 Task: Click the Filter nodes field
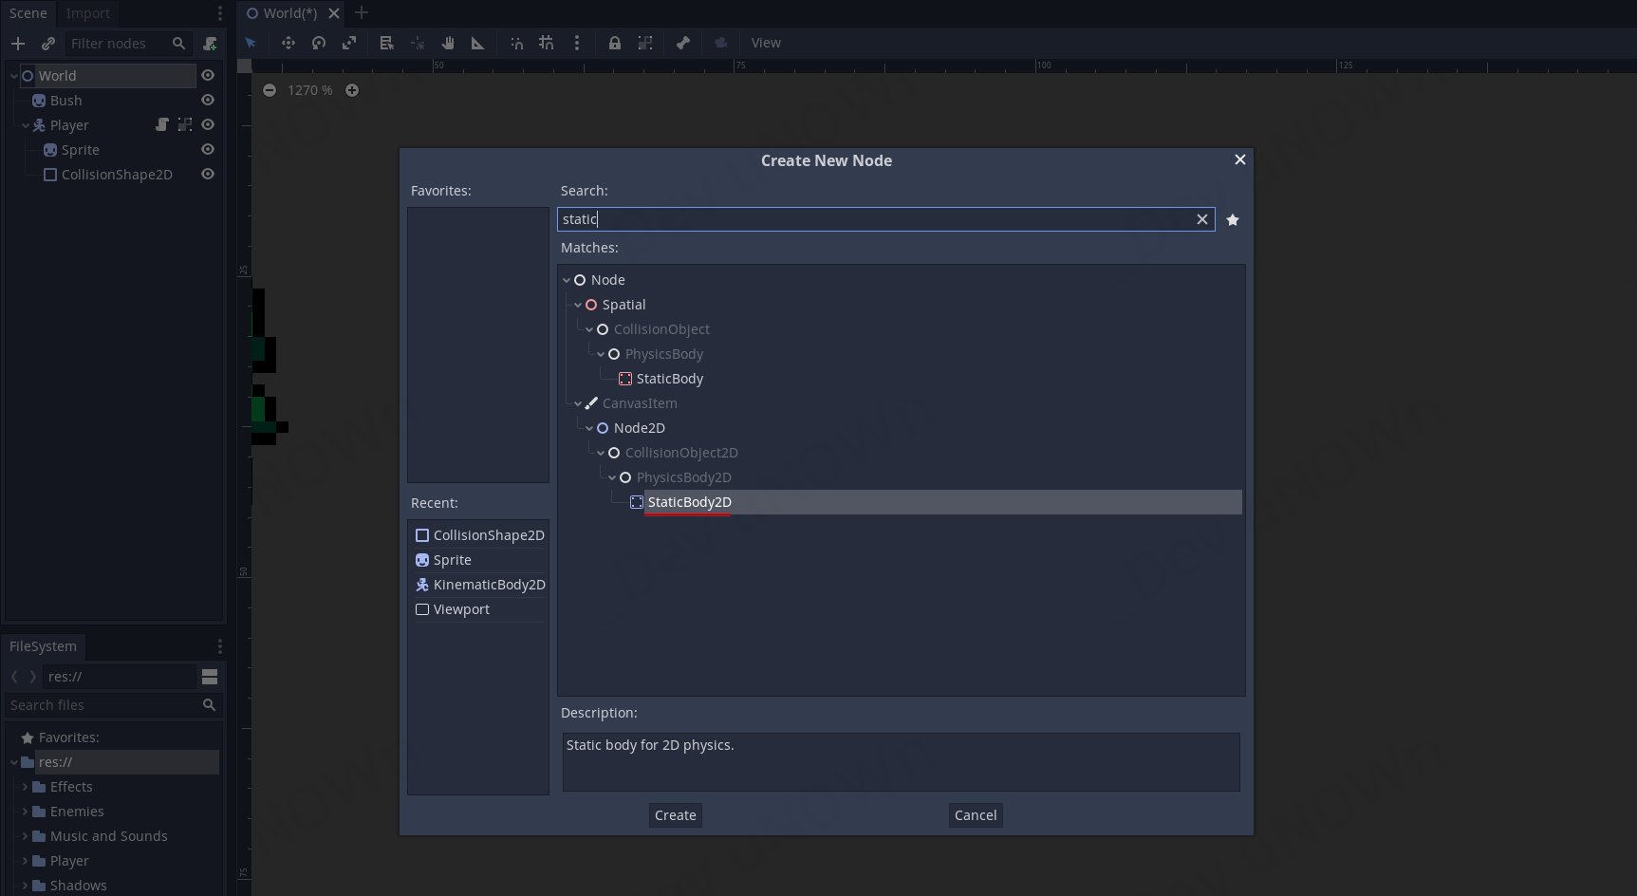coord(128,44)
